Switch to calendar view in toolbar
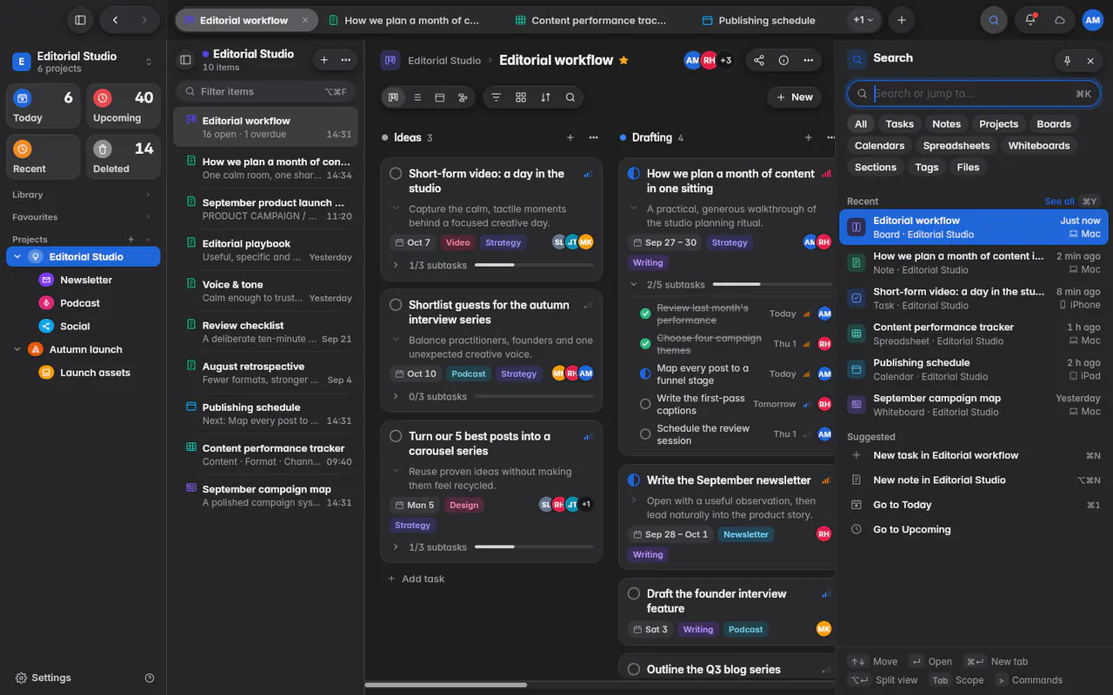 [440, 97]
